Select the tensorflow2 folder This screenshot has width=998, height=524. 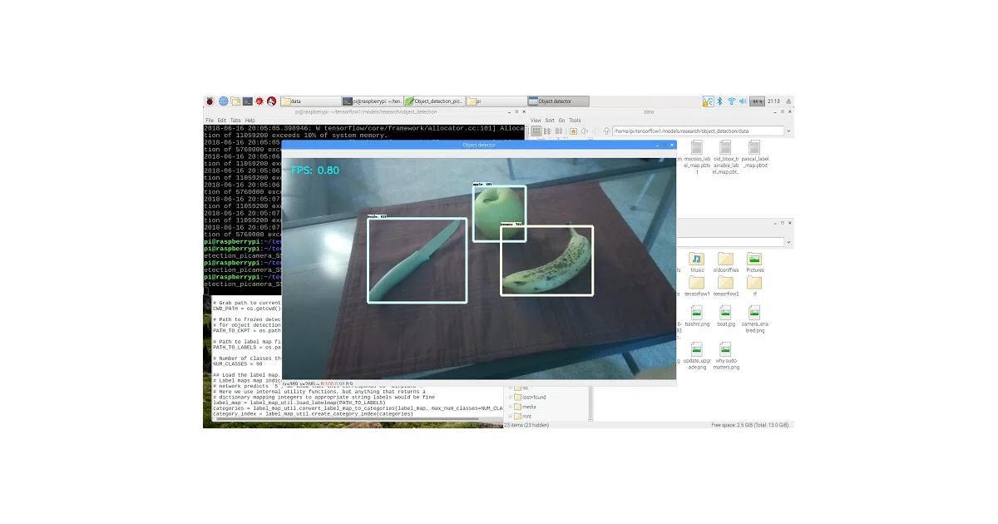click(x=725, y=286)
